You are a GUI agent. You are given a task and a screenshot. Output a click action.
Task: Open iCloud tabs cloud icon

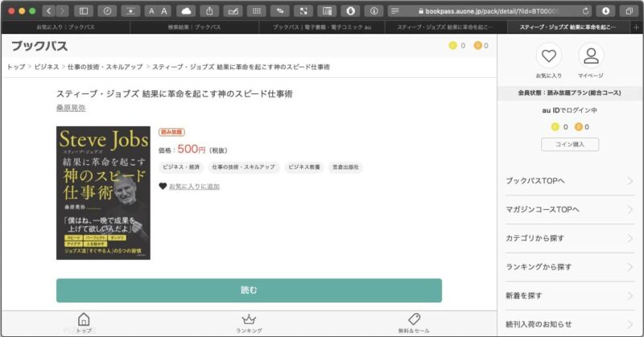186,11
